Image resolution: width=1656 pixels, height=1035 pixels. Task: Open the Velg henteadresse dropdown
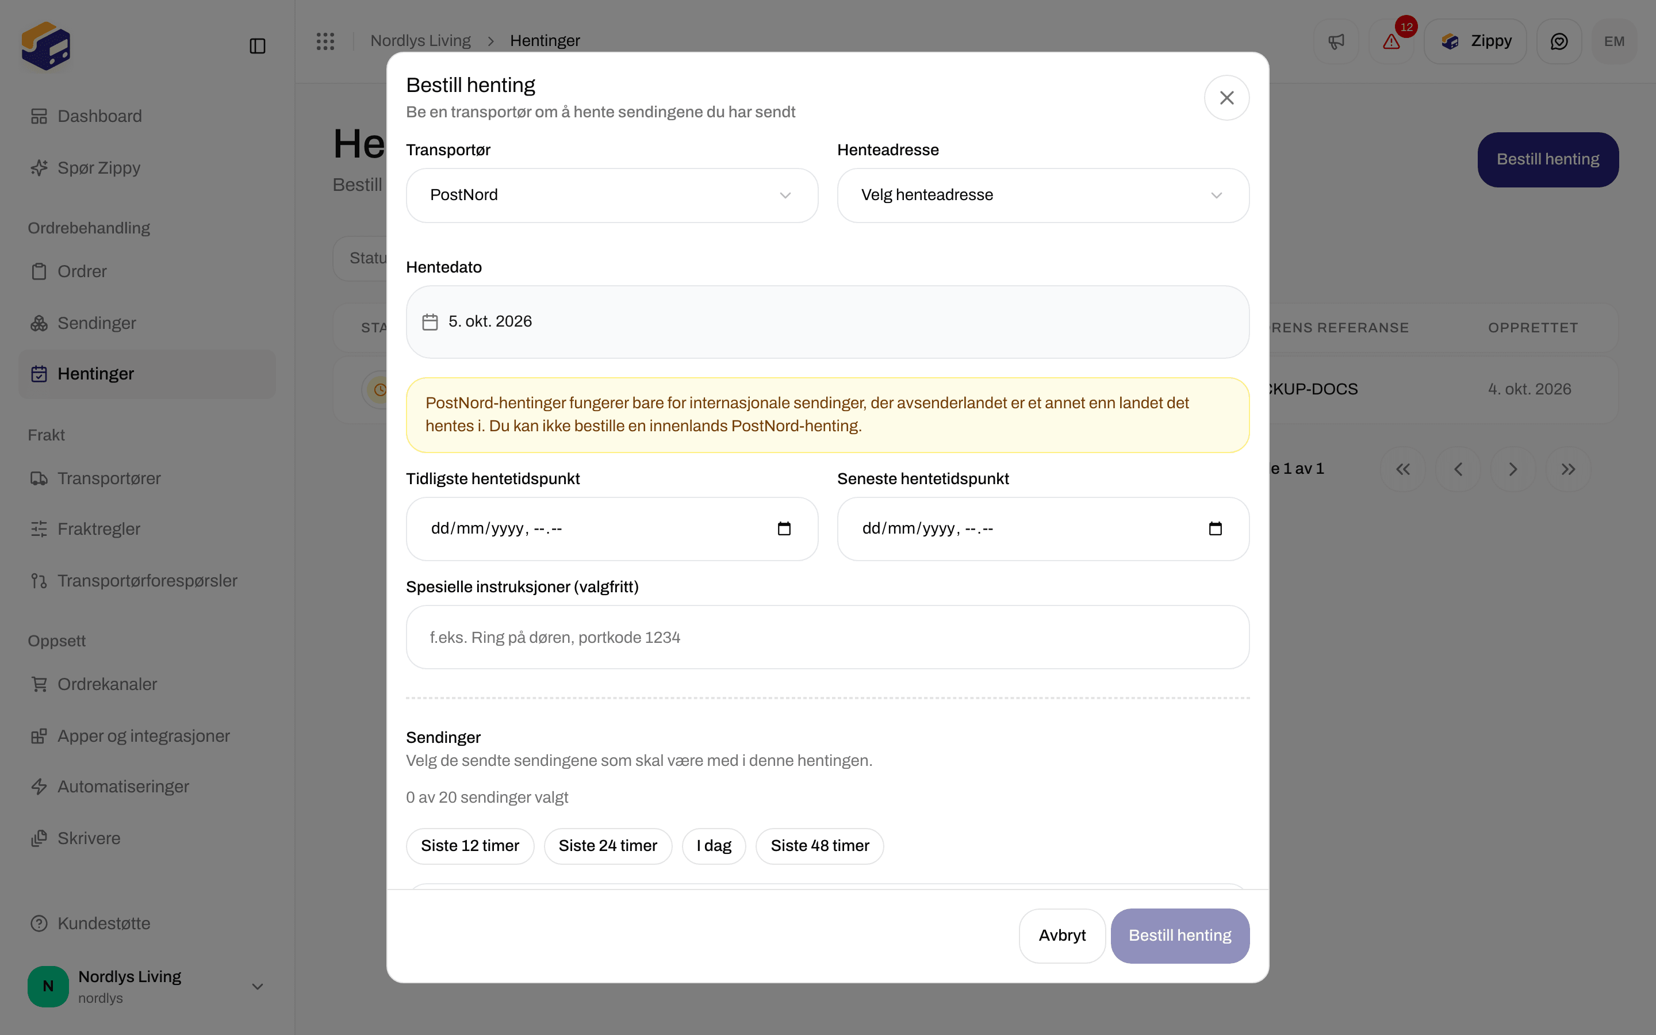pos(1043,195)
